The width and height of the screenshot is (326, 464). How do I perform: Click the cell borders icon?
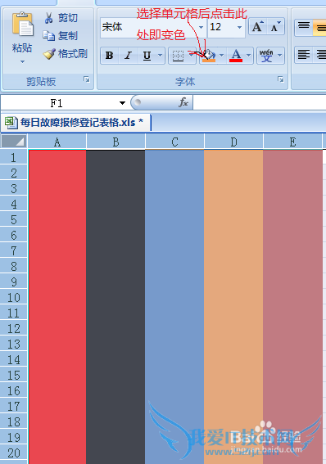coord(178,56)
